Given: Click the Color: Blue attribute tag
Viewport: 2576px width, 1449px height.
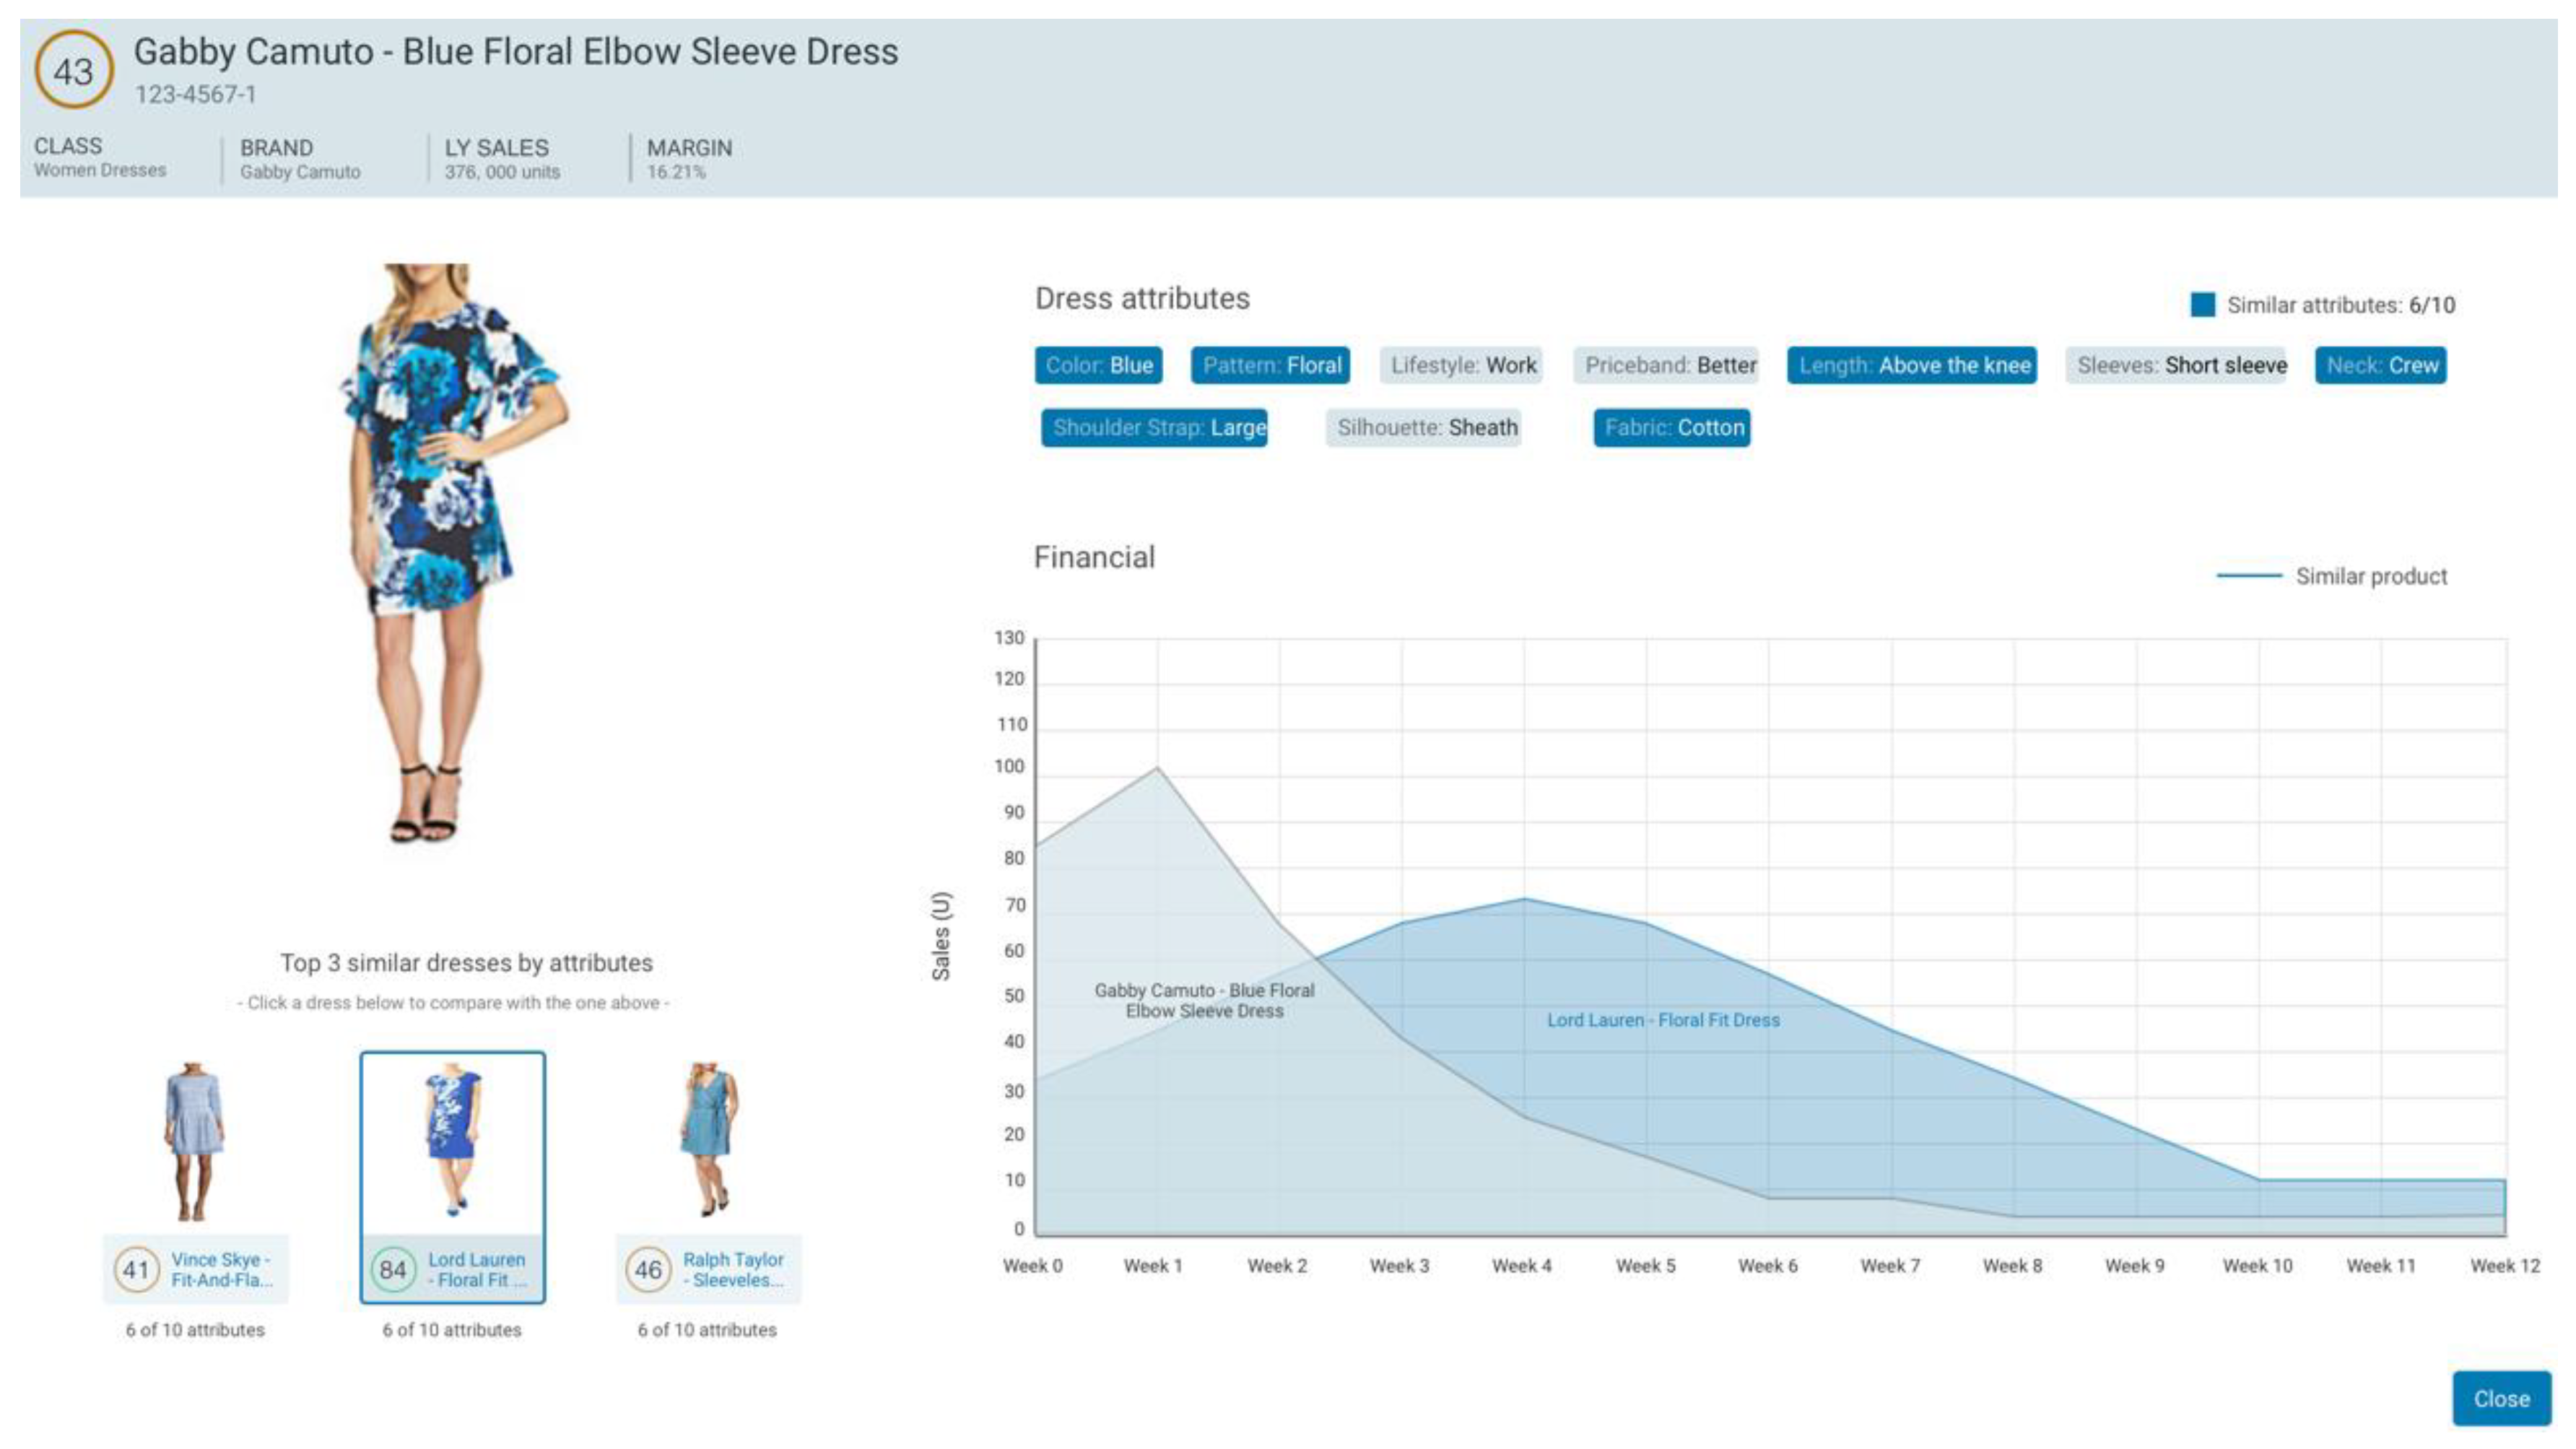Looking at the screenshot, I should tap(1098, 365).
